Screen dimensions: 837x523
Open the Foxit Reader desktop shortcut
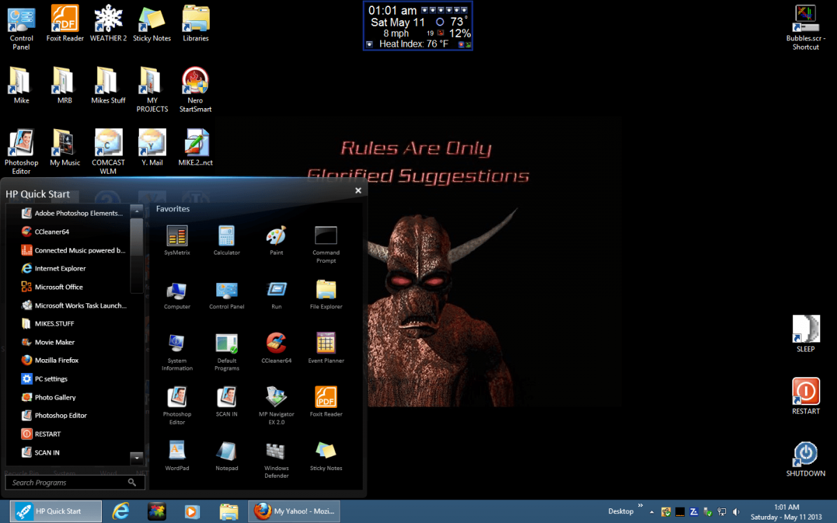[x=65, y=24]
